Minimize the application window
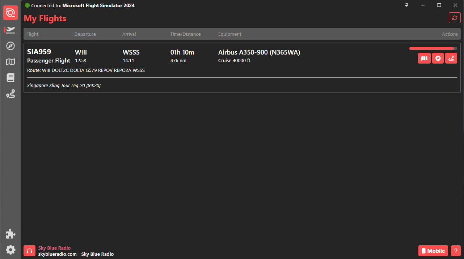Image resolution: width=464 pixels, height=259 pixels. (x=423, y=5)
